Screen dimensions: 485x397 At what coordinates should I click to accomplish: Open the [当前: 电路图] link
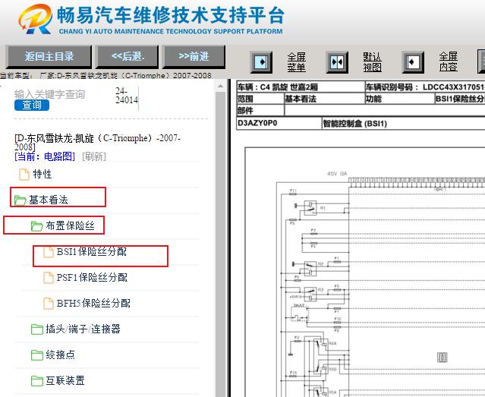coord(45,156)
